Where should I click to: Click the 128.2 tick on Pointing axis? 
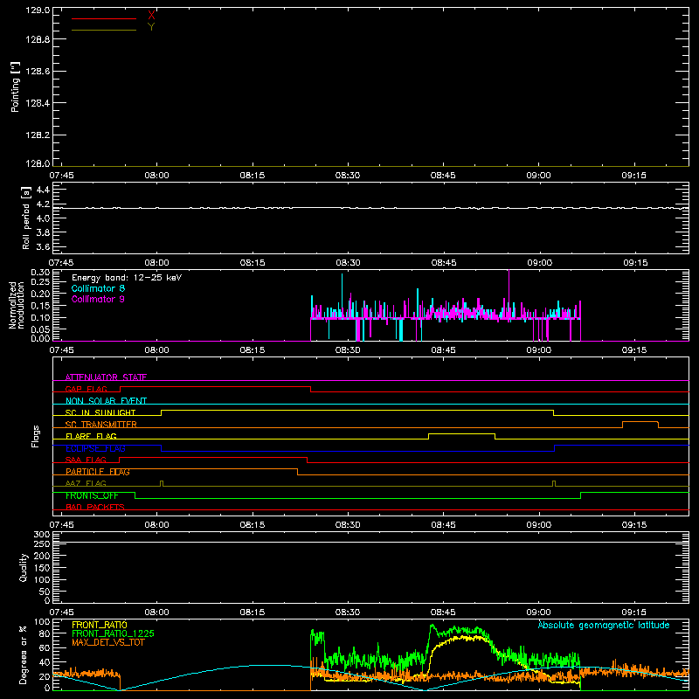38,135
